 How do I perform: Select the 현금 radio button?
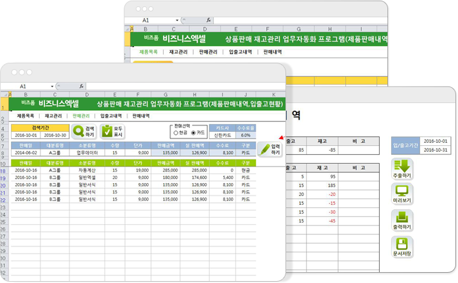pos(175,133)
